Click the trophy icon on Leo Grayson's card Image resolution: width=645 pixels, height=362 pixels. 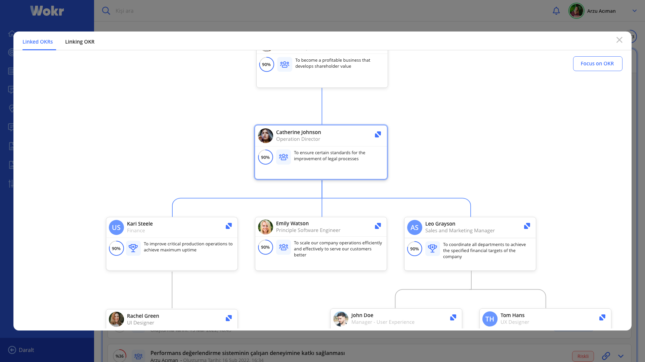point(432,248)
